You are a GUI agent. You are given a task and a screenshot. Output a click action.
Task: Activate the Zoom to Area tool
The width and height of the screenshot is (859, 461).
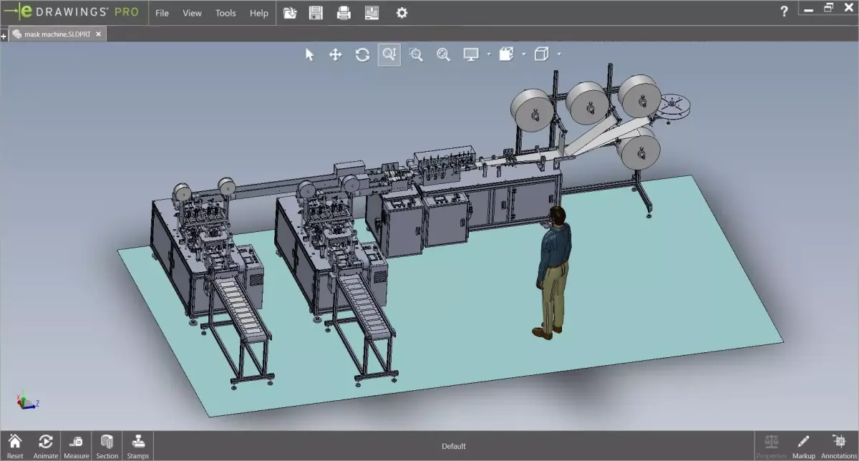tap(416, 54)
